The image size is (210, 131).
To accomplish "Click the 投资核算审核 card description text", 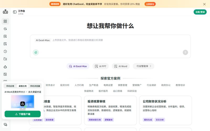I will click(109, 110).
